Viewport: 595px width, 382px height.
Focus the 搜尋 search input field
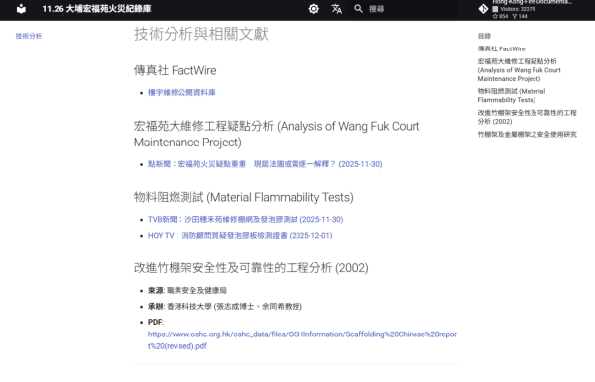405,9
